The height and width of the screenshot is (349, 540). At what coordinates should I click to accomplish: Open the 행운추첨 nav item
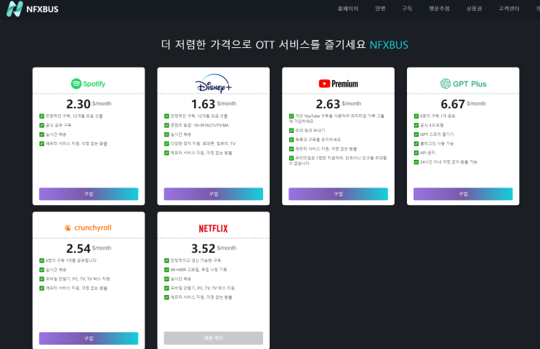click(439, 9)
